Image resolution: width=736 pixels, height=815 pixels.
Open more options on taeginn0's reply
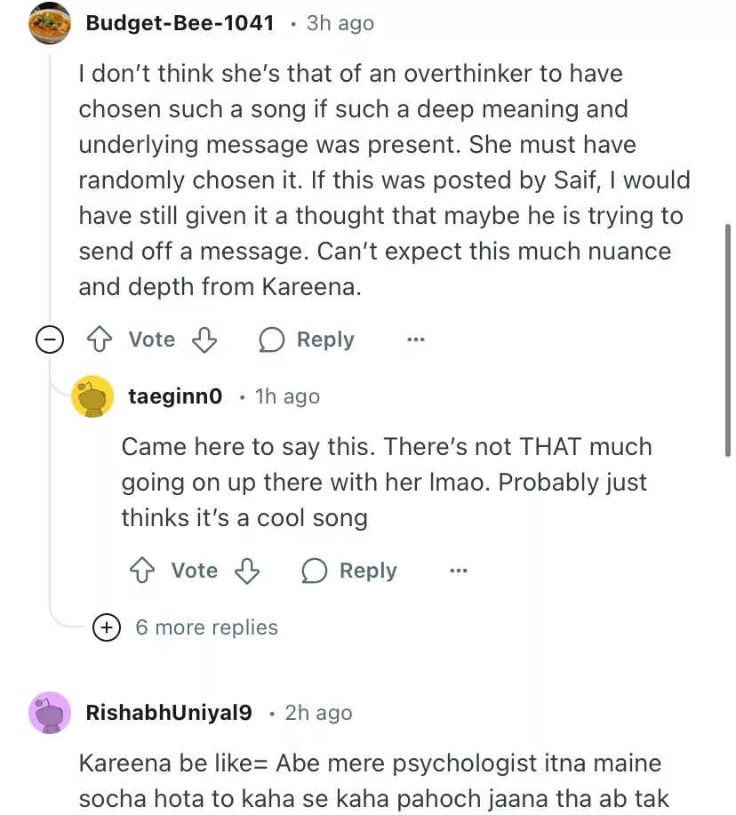coord(458,571)
